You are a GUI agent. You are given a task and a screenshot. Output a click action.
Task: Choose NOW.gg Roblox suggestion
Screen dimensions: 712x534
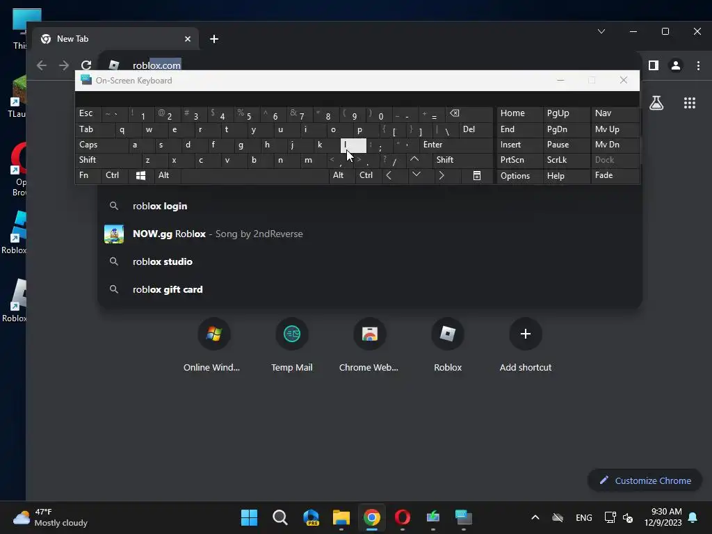click(x=370, y=234)
